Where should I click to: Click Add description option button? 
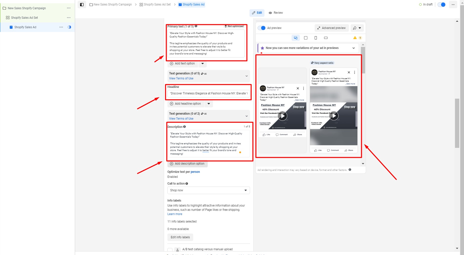(x=187, y=164)
